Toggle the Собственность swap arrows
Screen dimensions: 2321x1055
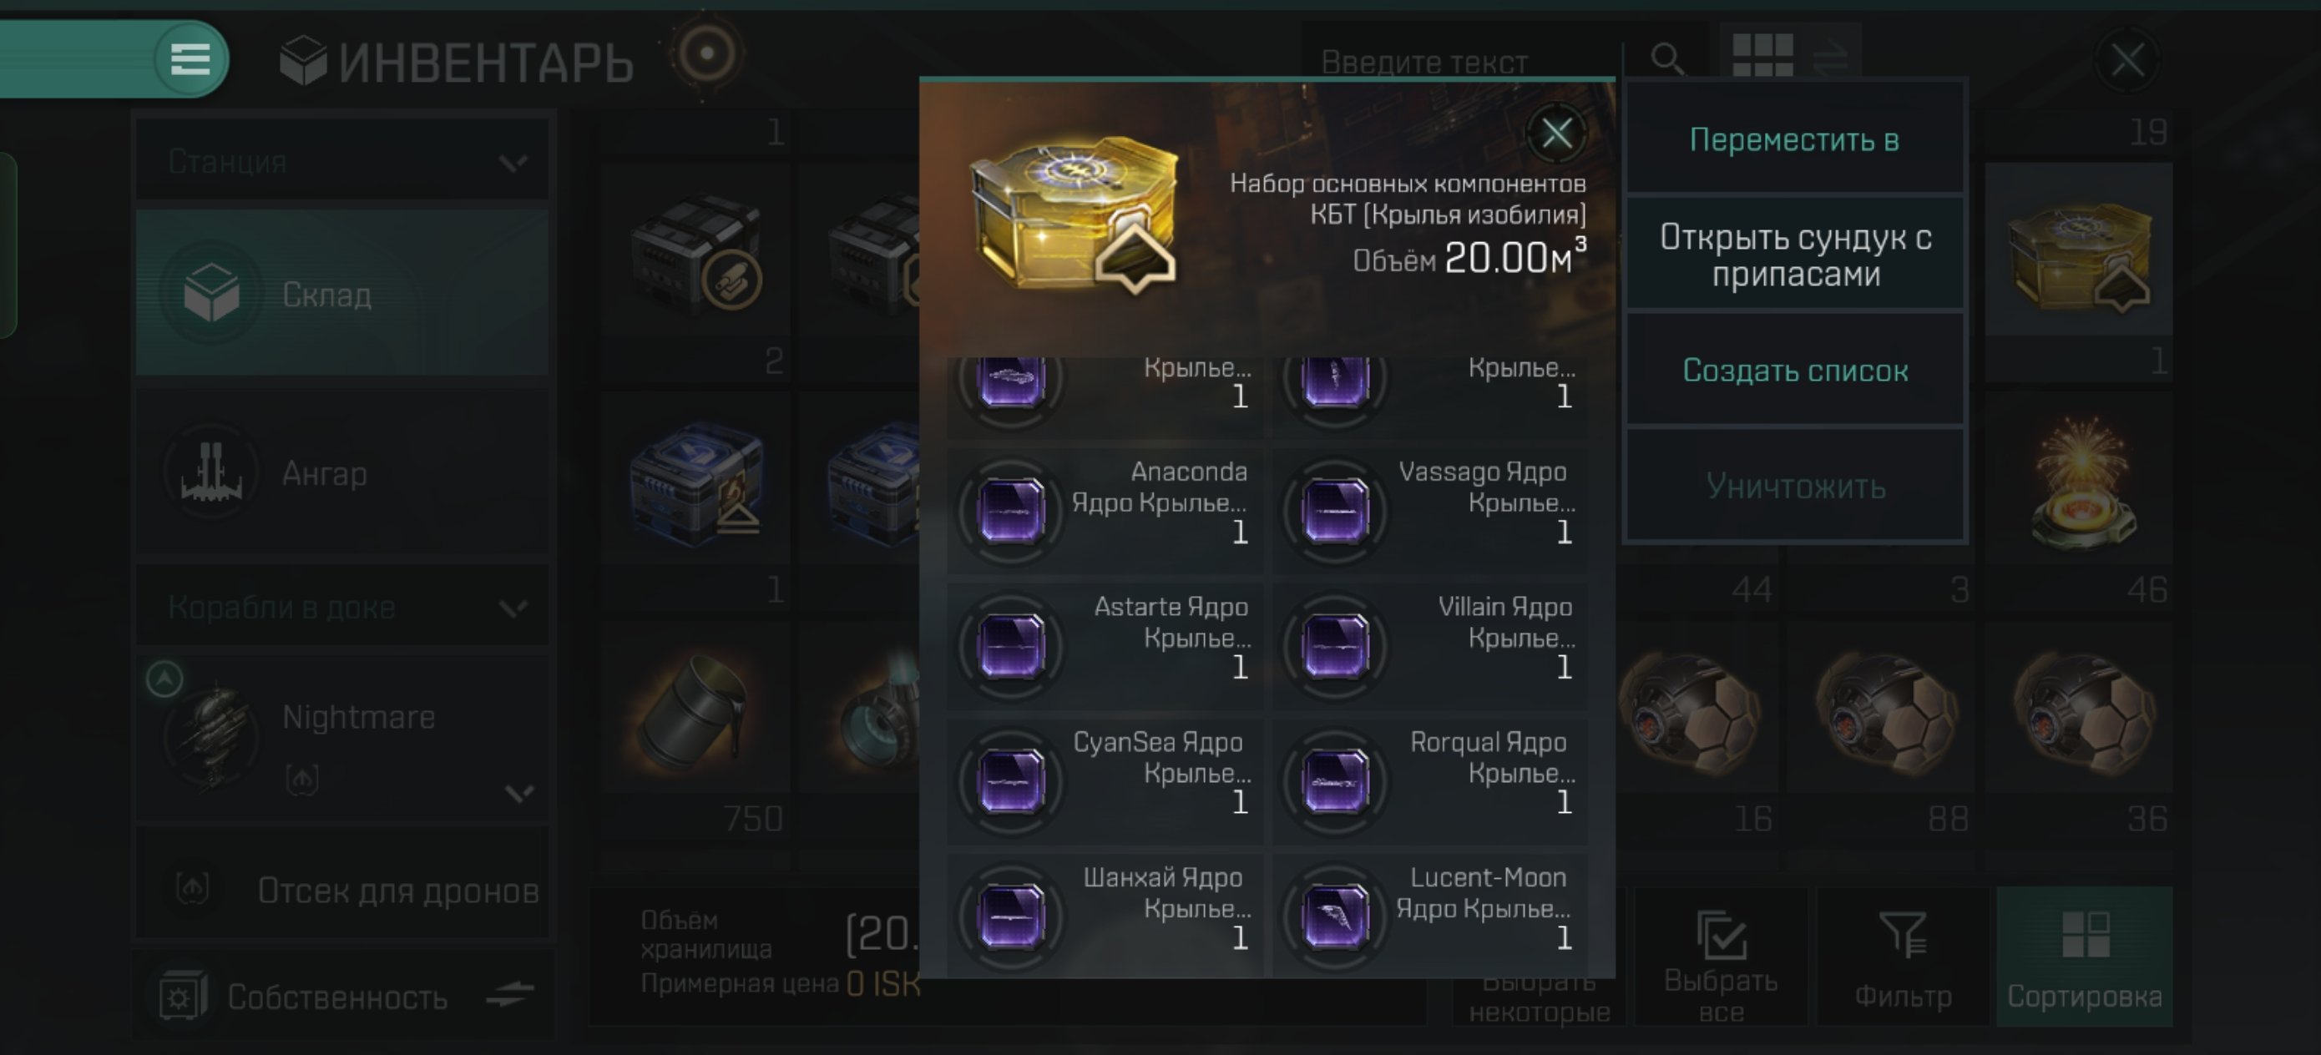coord(510,994)
